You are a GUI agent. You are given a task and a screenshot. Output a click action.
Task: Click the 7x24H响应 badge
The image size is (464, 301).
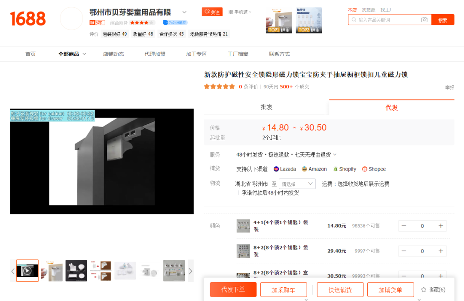(x=175, y=22)
